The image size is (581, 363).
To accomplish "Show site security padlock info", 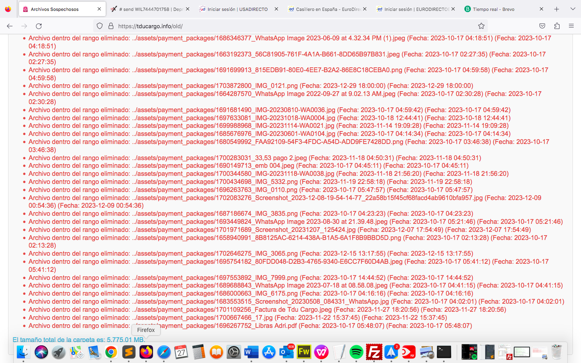I will tap(111, 26).
